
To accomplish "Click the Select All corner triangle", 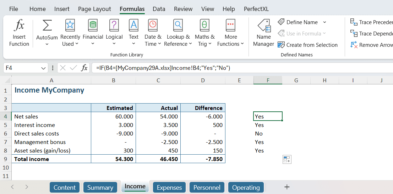I will coord(7,81).
